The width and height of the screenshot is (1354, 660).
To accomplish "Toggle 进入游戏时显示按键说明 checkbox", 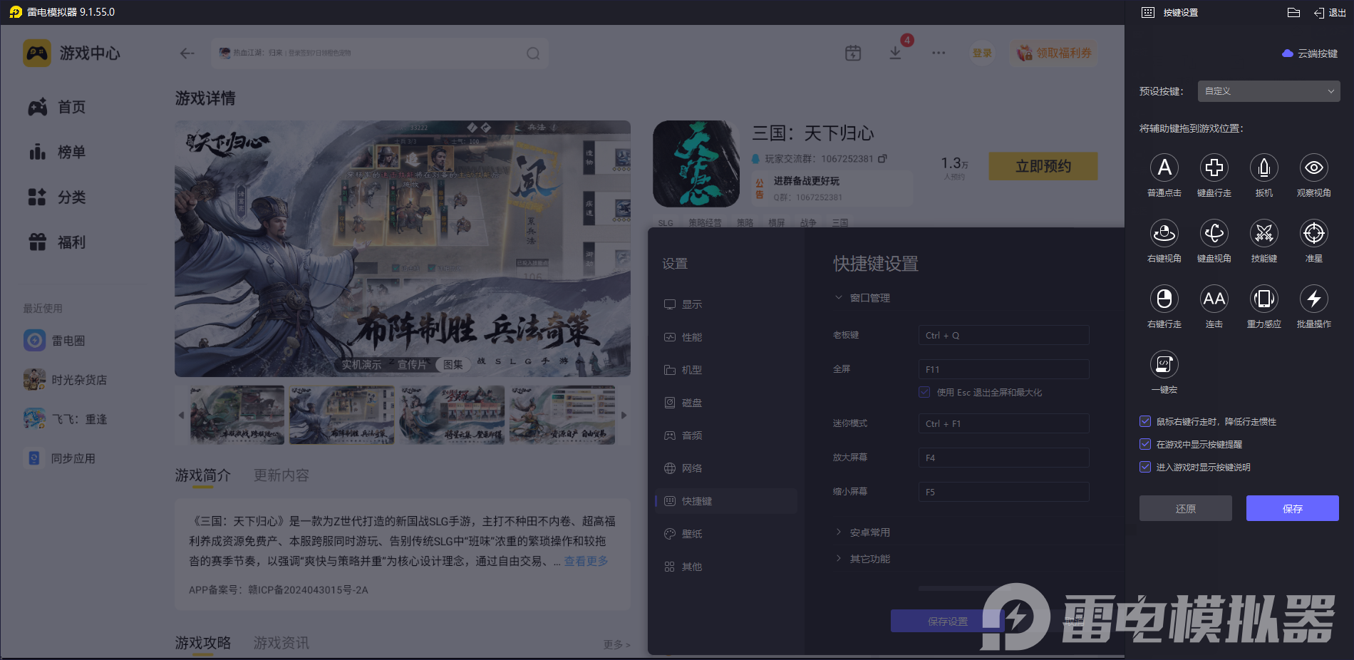I will pyautogui.click(x=1145, y=468).
